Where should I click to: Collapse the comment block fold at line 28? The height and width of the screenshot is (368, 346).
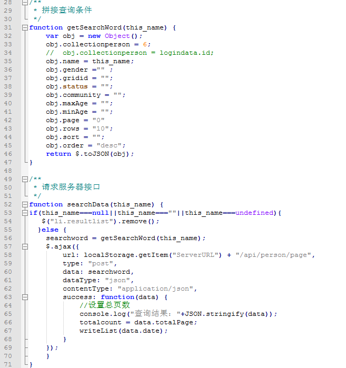coord(25,2)
